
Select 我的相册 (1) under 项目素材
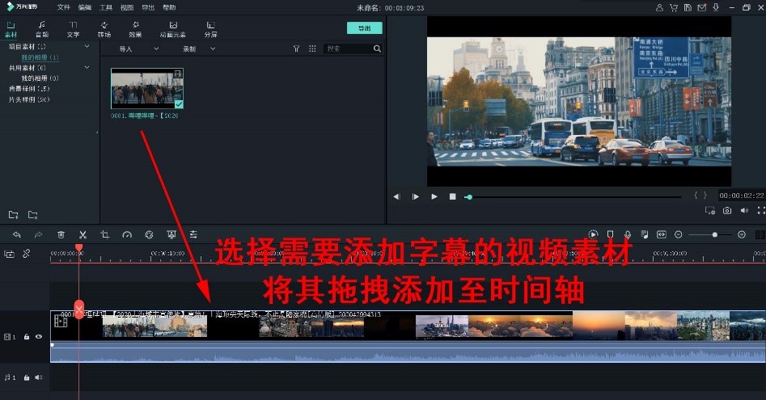(x=40, y=57)
